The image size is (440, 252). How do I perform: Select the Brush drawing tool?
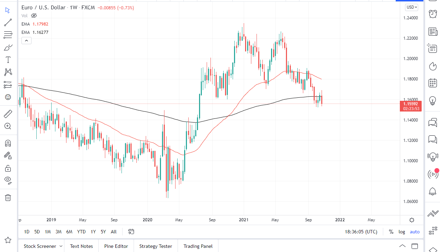(x=8, y=47)
